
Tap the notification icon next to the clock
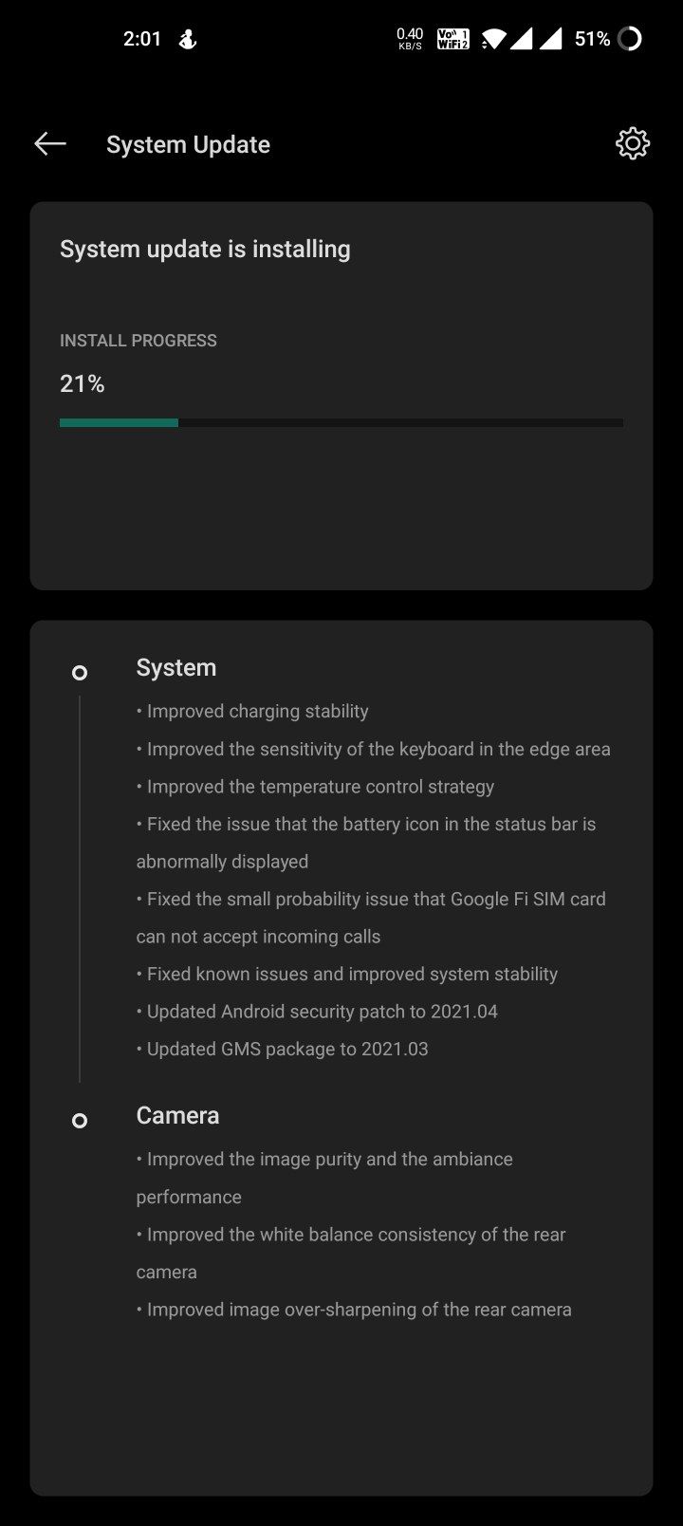188,39
